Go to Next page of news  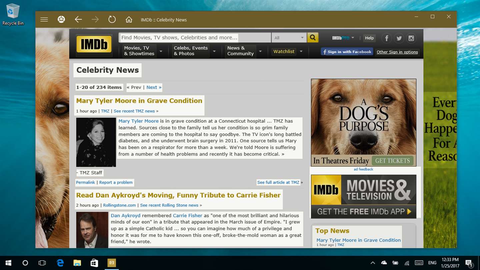click(154, 87)
